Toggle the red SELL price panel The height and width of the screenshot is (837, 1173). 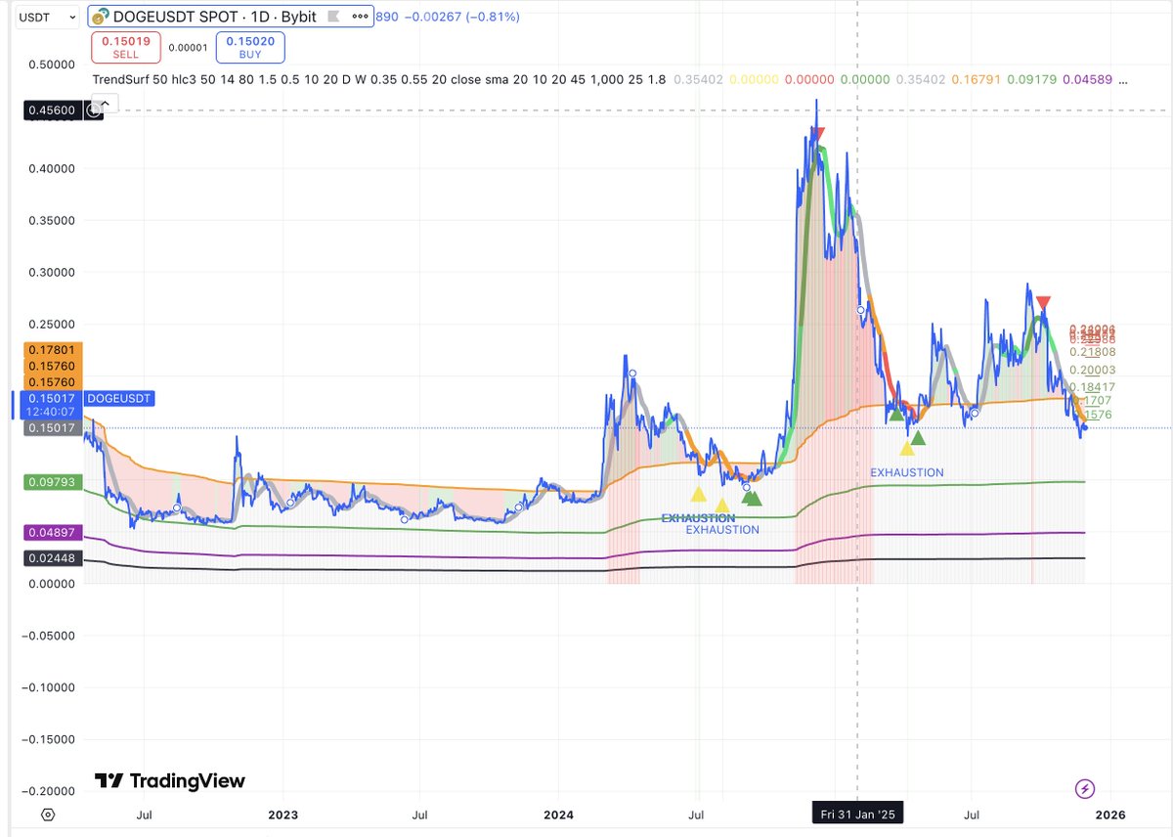tap(125, 47)
